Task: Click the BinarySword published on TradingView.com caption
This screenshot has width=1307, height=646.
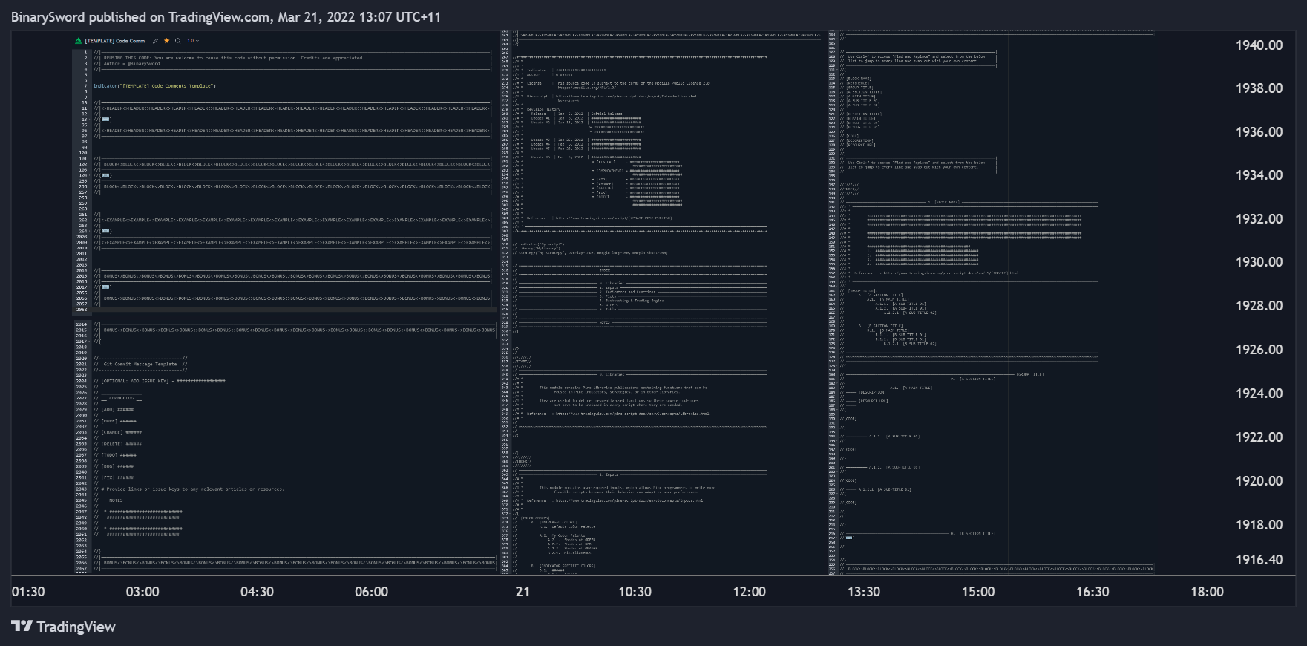Action: coord(226,17)
